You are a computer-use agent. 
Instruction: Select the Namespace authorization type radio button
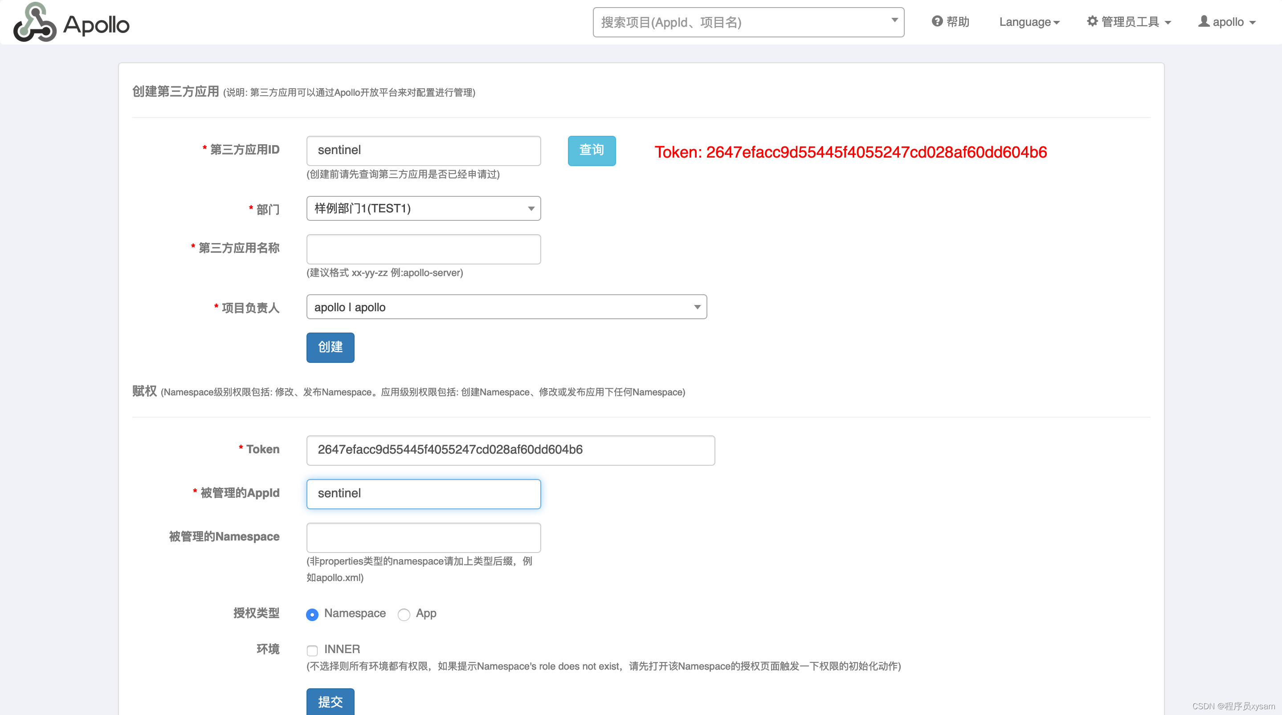click(312, 614)
